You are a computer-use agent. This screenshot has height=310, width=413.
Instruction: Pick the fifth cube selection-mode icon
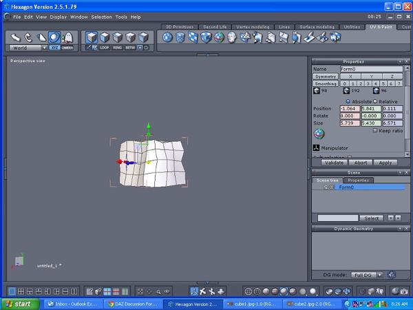[144, 37]
